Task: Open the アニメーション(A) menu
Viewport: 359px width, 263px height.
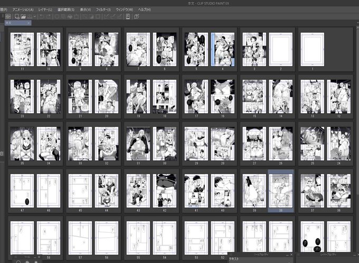Action: point(23,10)
